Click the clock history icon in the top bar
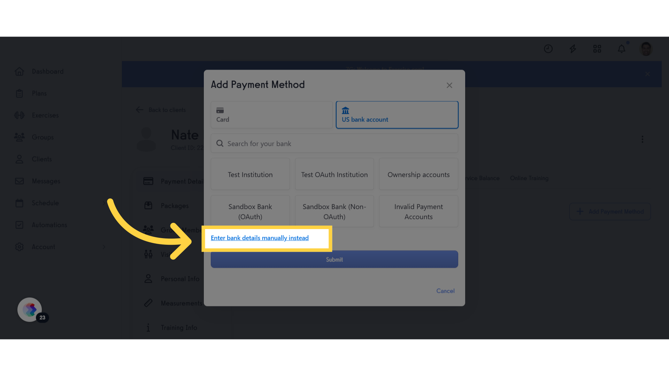Viewport: 669px width, 376px height. coord(548,49)
